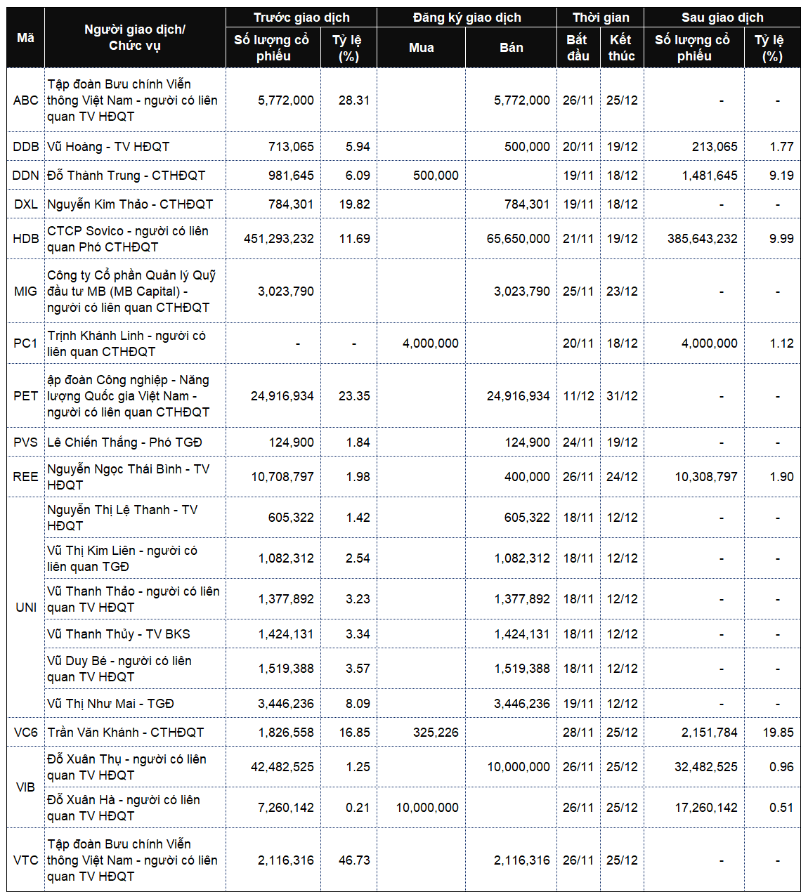Click the 46.73 percentage cell for VTC
801x892 pixels.
353,860
